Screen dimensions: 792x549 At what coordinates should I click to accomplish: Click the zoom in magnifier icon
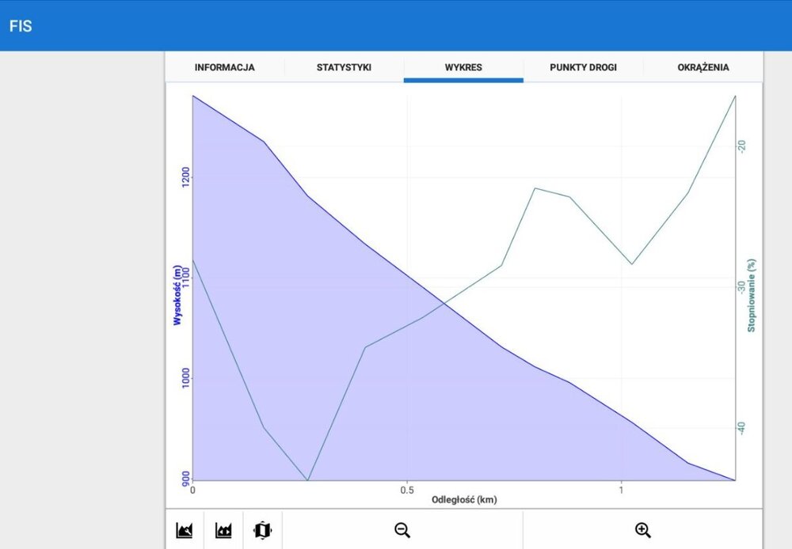pyautogui.click(x=642, y=530)
